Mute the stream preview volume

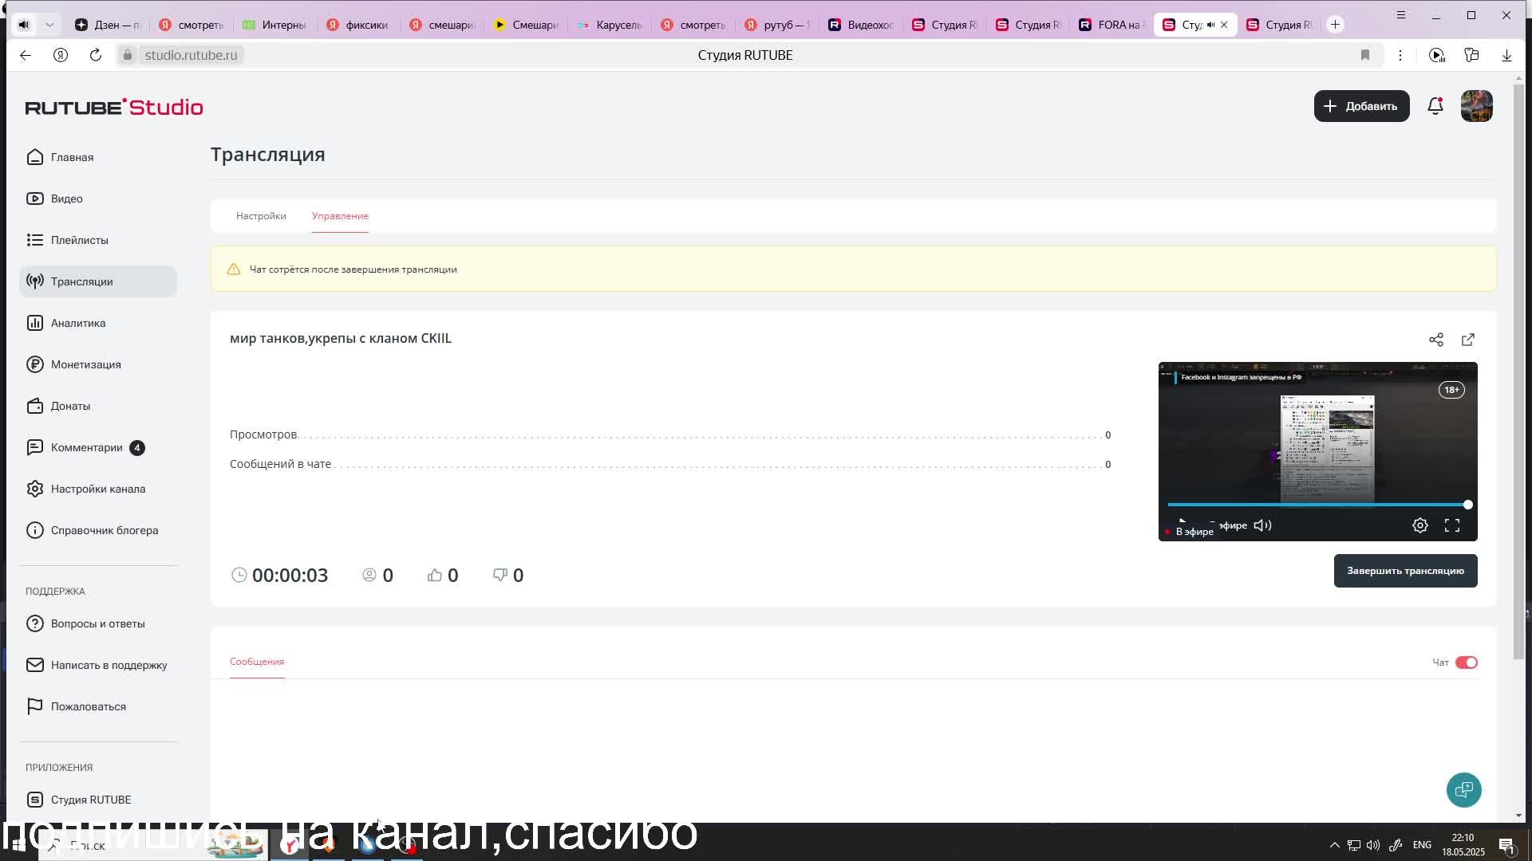click(1262, 525)
